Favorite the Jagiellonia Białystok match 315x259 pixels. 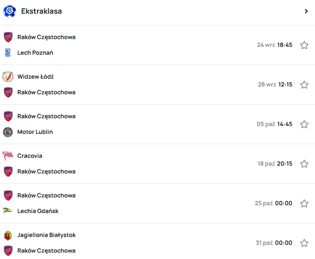[304, 243]
